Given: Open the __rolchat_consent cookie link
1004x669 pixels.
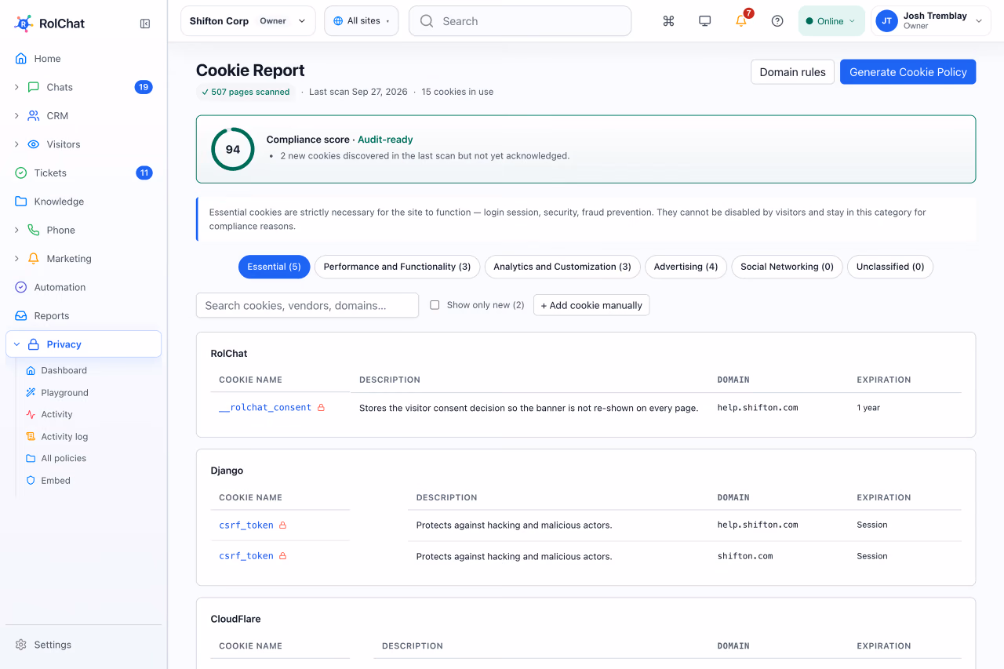Looking at the screenshot, I should pos(265,408).
